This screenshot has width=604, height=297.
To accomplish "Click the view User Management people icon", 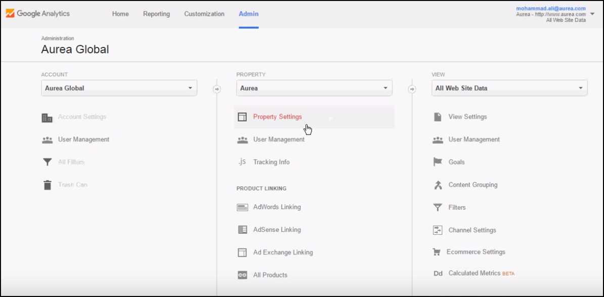I will point(438,140).
